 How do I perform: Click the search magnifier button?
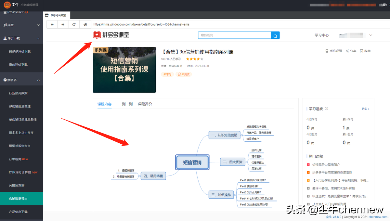[x=275, y=35]
